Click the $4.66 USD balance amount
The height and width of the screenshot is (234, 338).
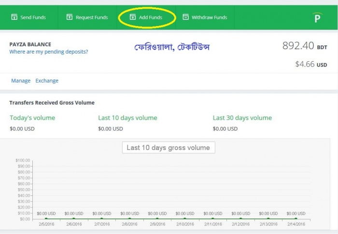coord(311,64)
